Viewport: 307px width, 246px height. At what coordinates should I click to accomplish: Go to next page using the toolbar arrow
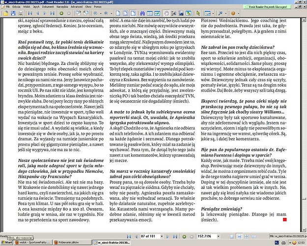[x=45, y=13]
